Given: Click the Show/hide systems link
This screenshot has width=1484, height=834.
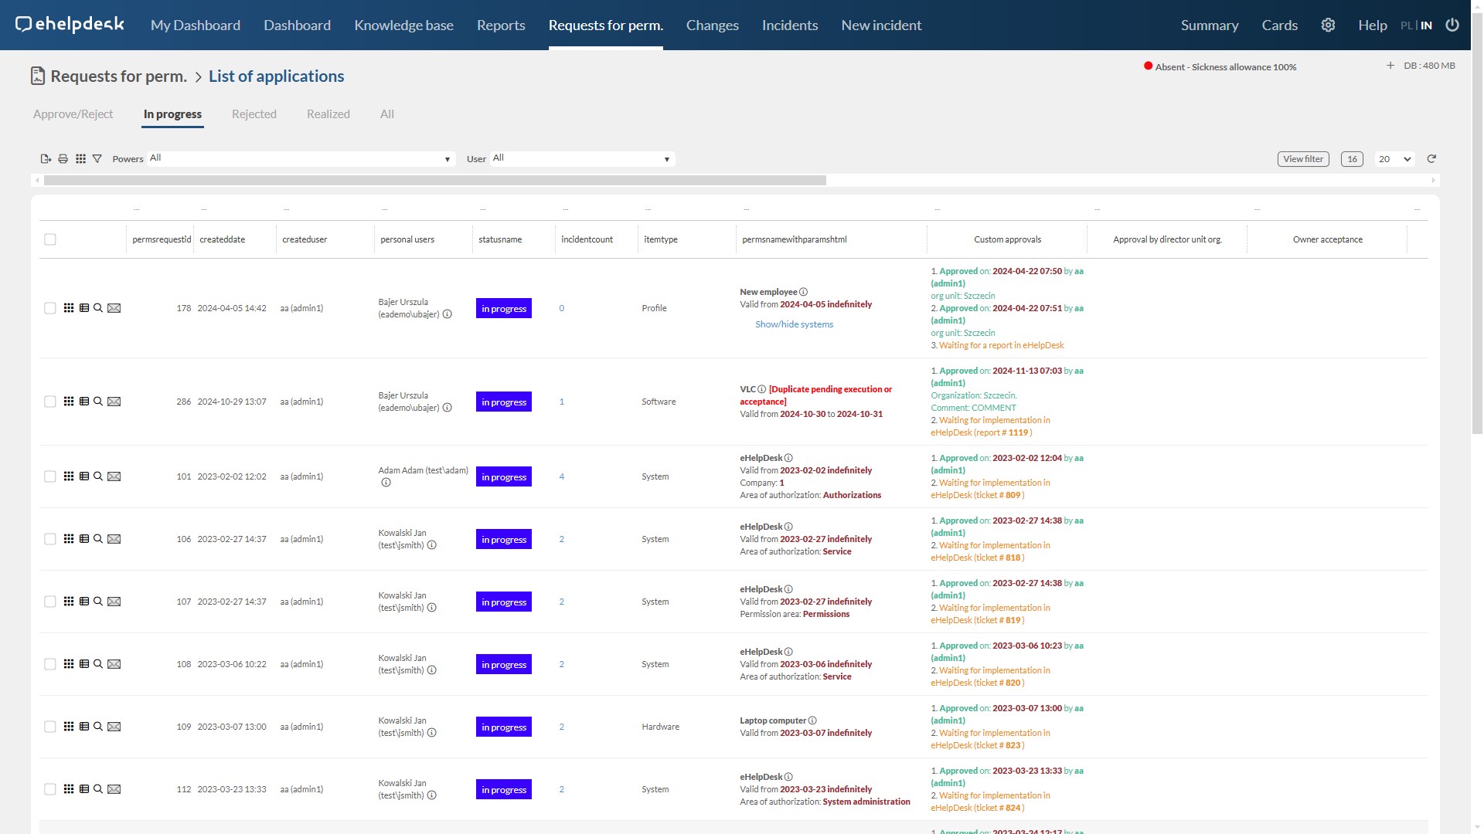Looking at the screenshot, I should click(794, 324).
